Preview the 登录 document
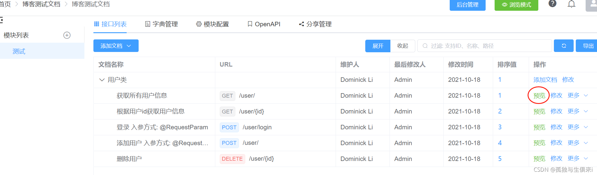The image size is (597, 175). coord(539,127)
